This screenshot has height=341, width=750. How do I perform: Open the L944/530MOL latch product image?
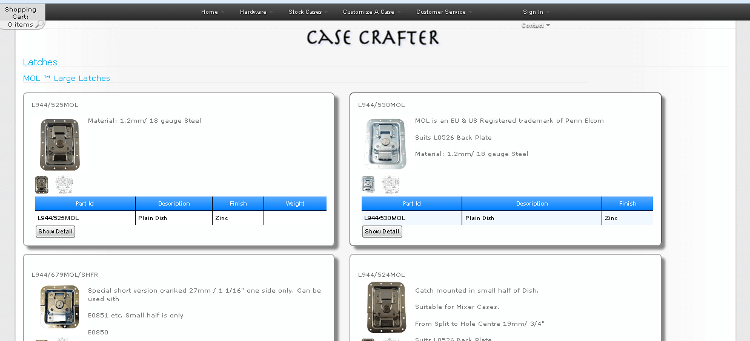point(386,144)
